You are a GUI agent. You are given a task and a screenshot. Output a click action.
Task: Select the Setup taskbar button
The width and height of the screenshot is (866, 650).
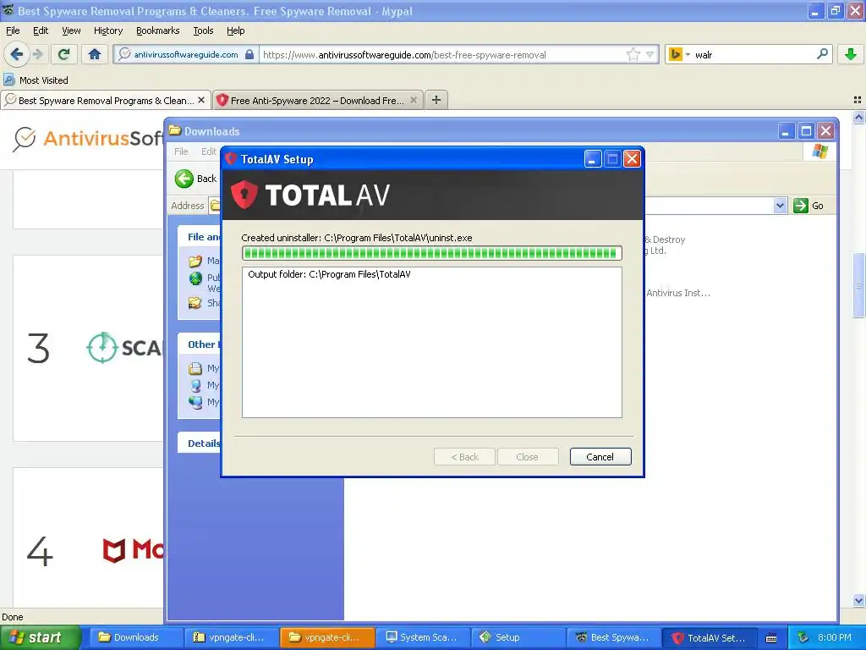coord(518,637)
